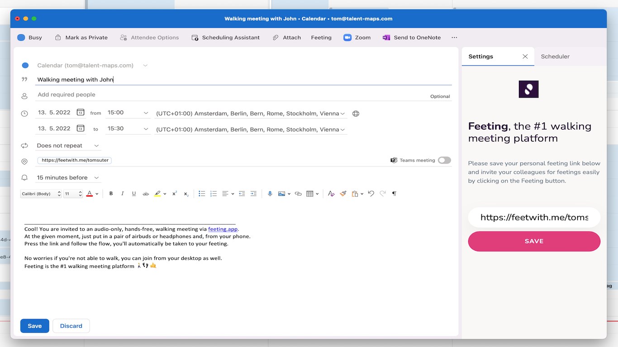Expand the 15:30 end time dropdown
This screenshot has width=618, height=347.
[146, 129]
